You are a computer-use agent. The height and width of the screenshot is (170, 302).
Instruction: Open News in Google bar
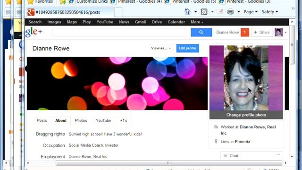(124, 22)
